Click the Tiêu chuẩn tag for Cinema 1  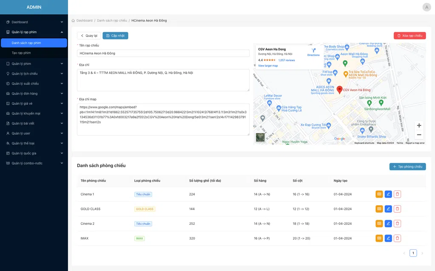[x=143, y=195]
